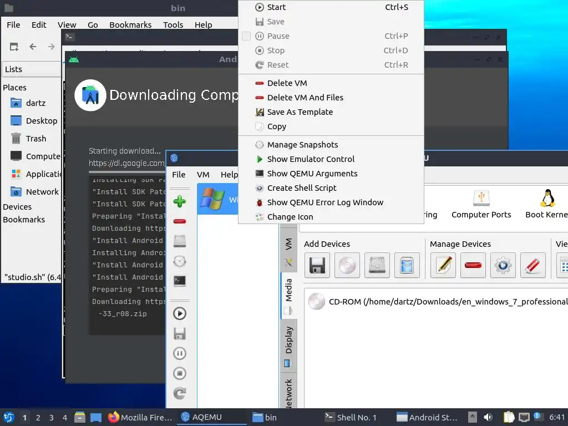Select the Windows VM in AQEMU list
The image size is (568, 426).
click(x=217, y=199)
